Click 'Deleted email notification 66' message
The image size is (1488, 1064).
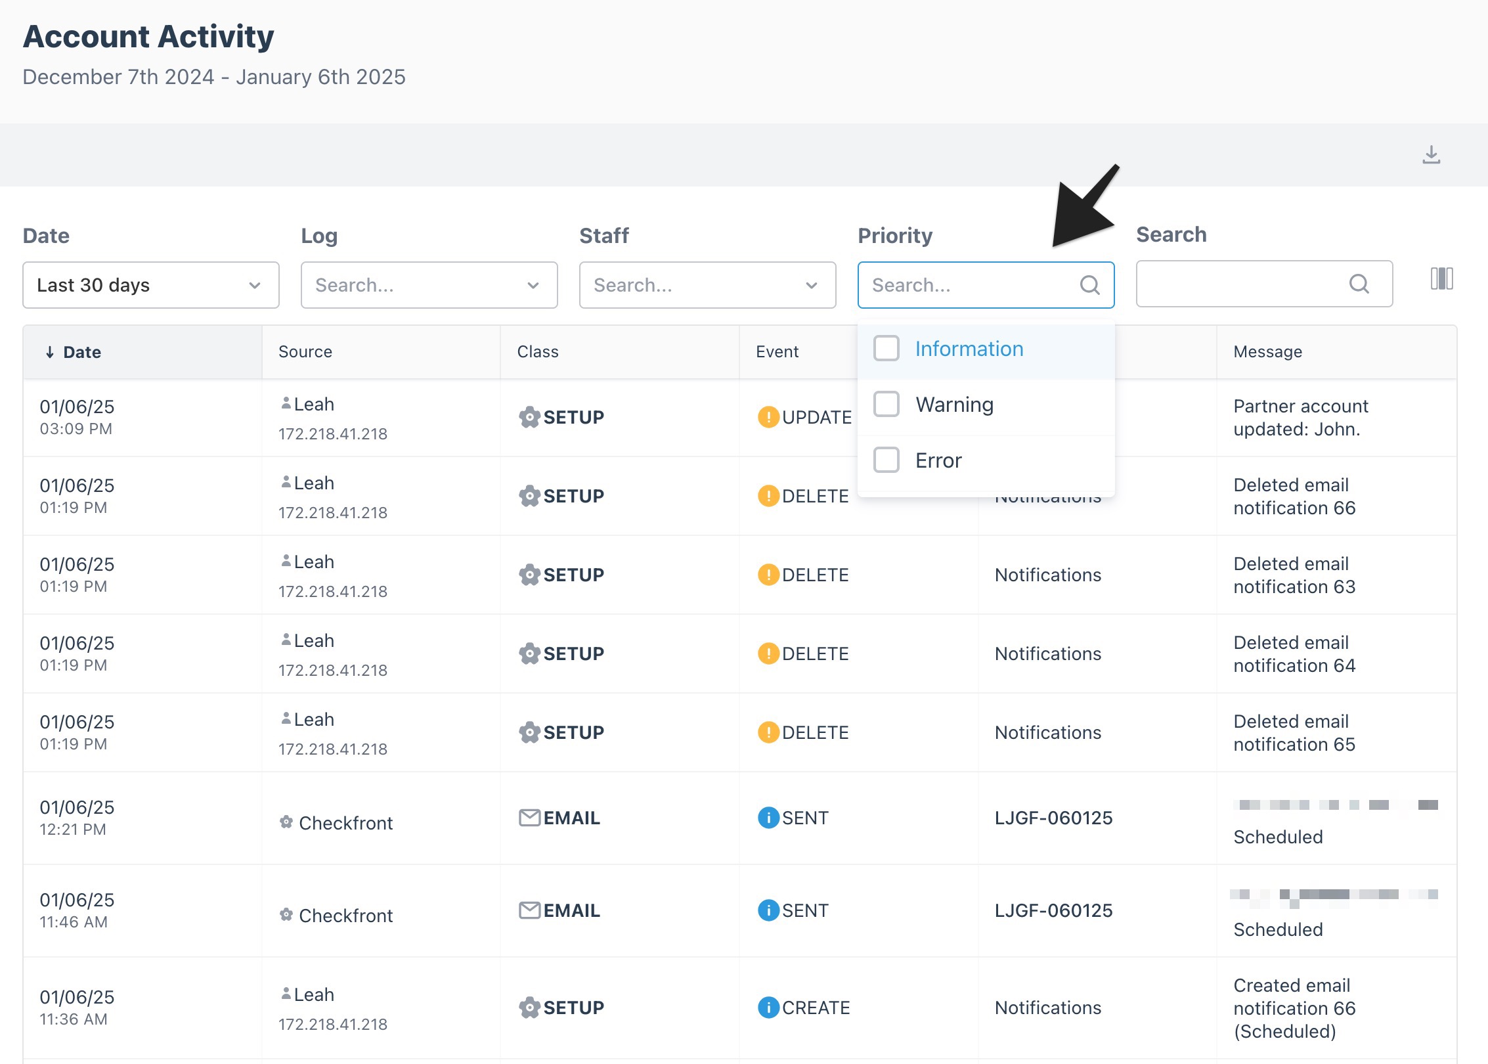pos(1294,497)
